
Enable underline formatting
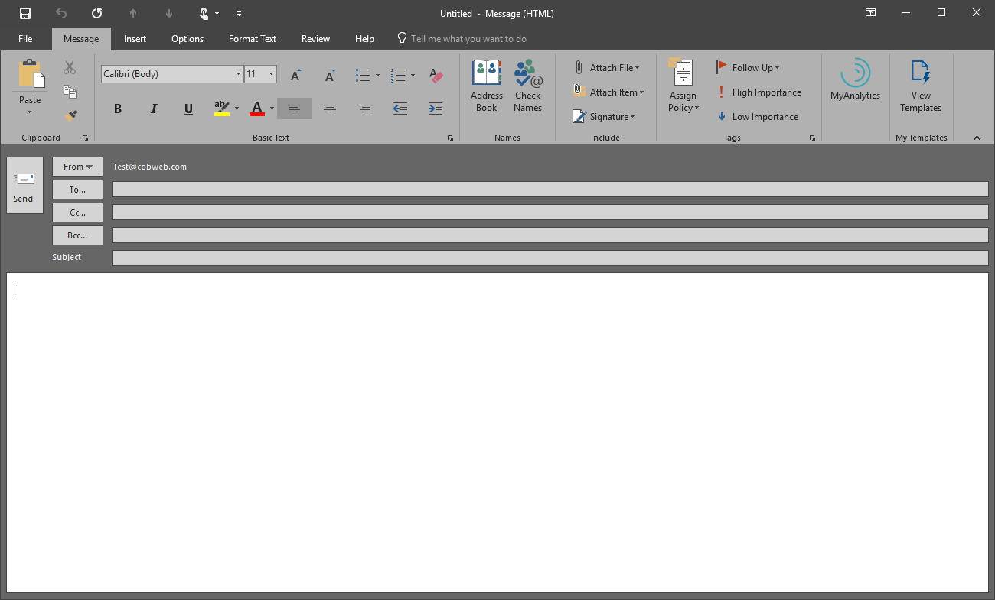(x=188, y=109)
